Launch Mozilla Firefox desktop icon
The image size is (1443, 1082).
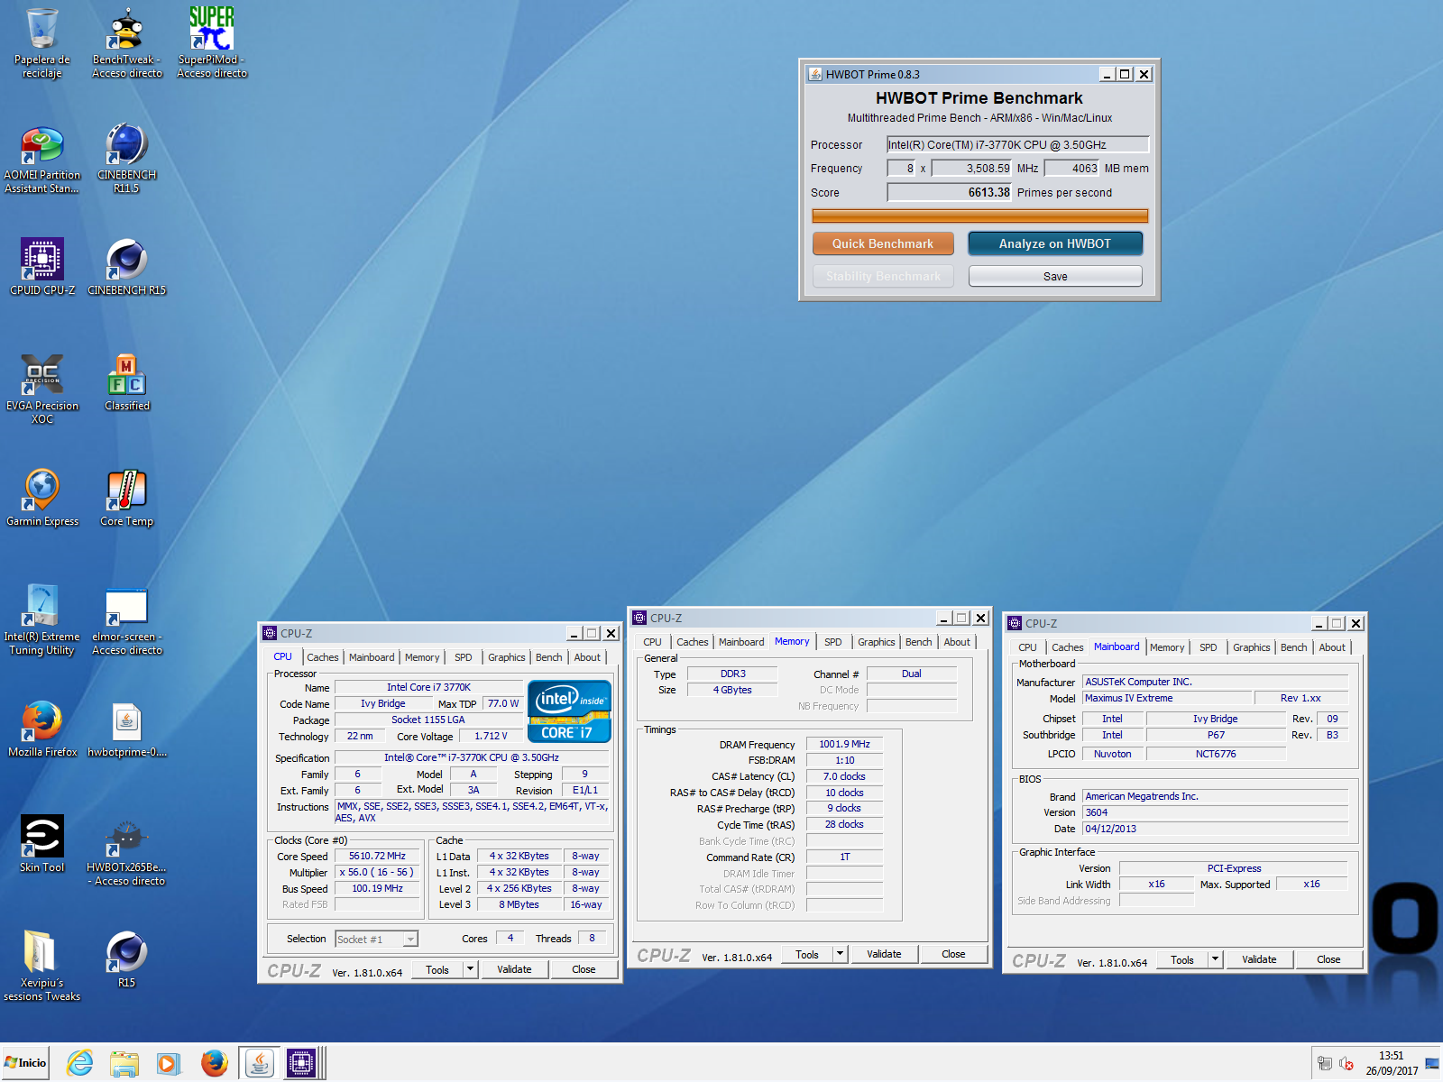(41, 729)
